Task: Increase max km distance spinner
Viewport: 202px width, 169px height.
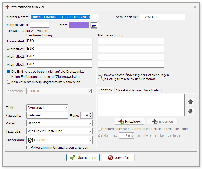Action: click(x=132, y=134)
